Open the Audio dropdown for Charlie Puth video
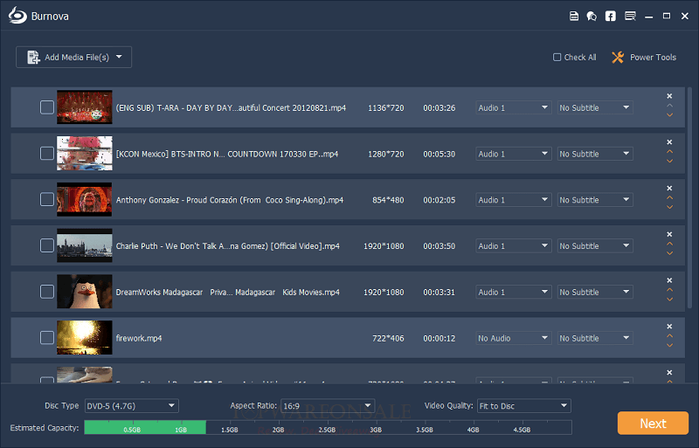The height and width of the screenshot is (448, 699). [513, 245]
